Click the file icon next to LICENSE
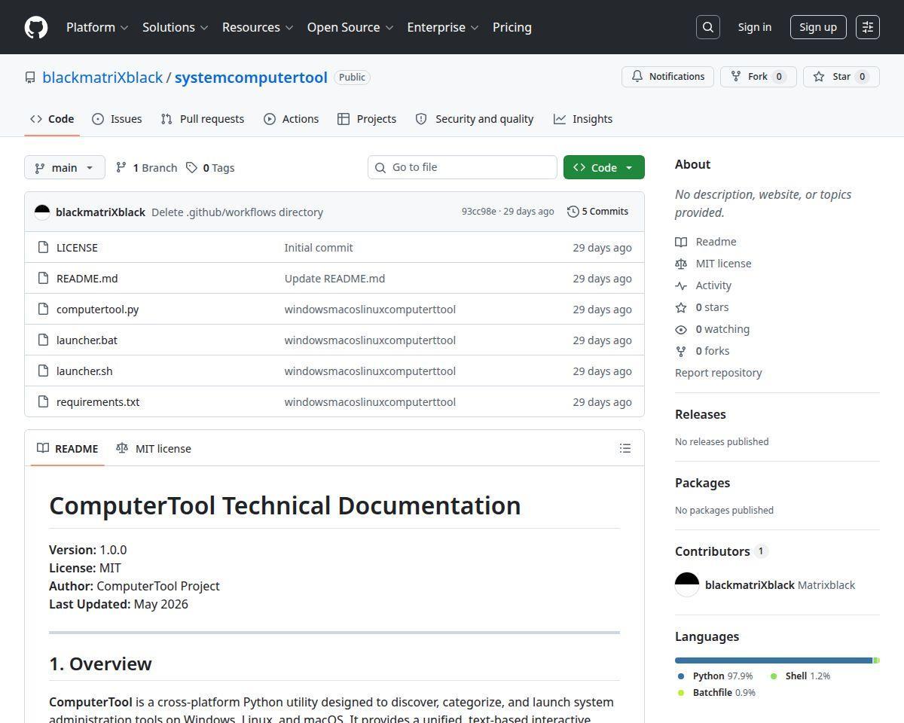Screen dimensions: 904x723 pyautogui.click(x=43, y=247)
